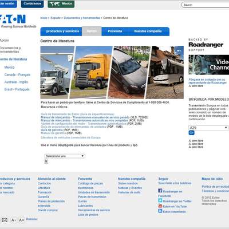This screenshot has height=229, width=229.
Task: Click the Search input field
Action: [x=205, y=5]
